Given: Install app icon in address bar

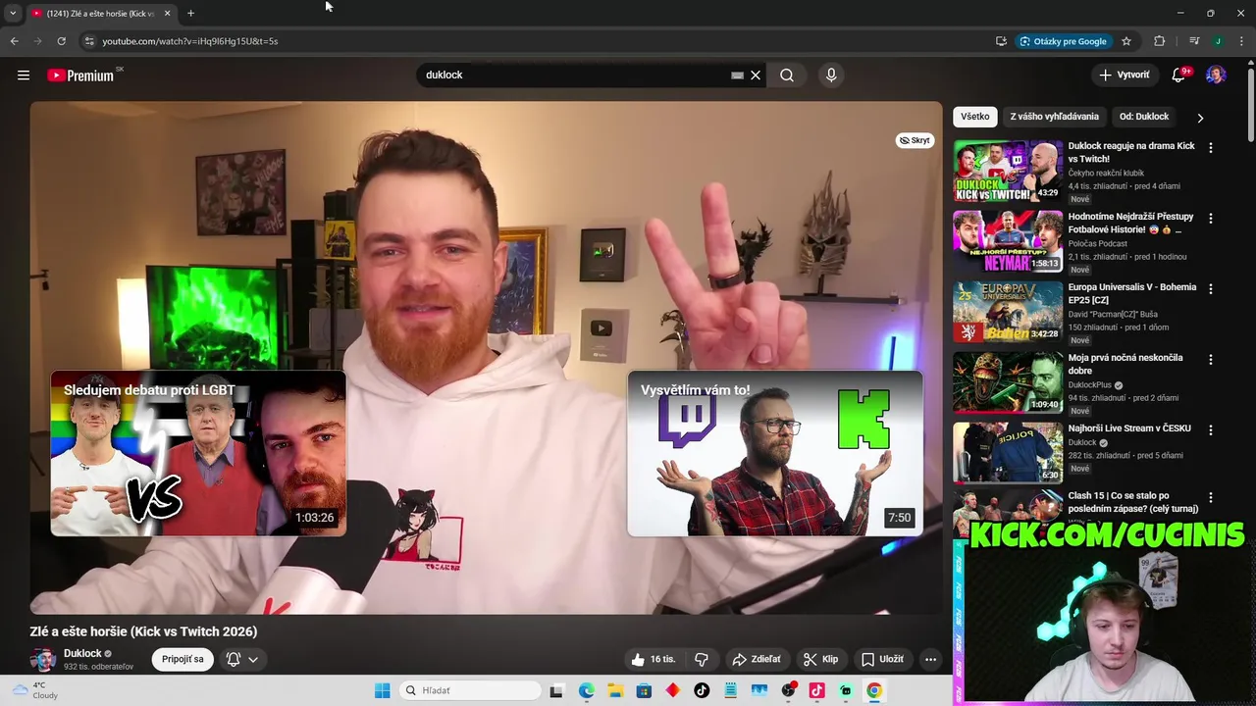Looking at the screenshot, I should 1001,41.
